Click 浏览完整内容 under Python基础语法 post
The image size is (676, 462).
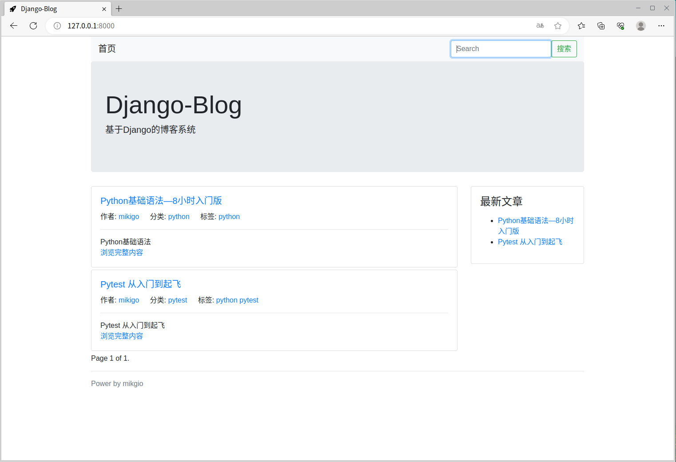click(122, 252)
